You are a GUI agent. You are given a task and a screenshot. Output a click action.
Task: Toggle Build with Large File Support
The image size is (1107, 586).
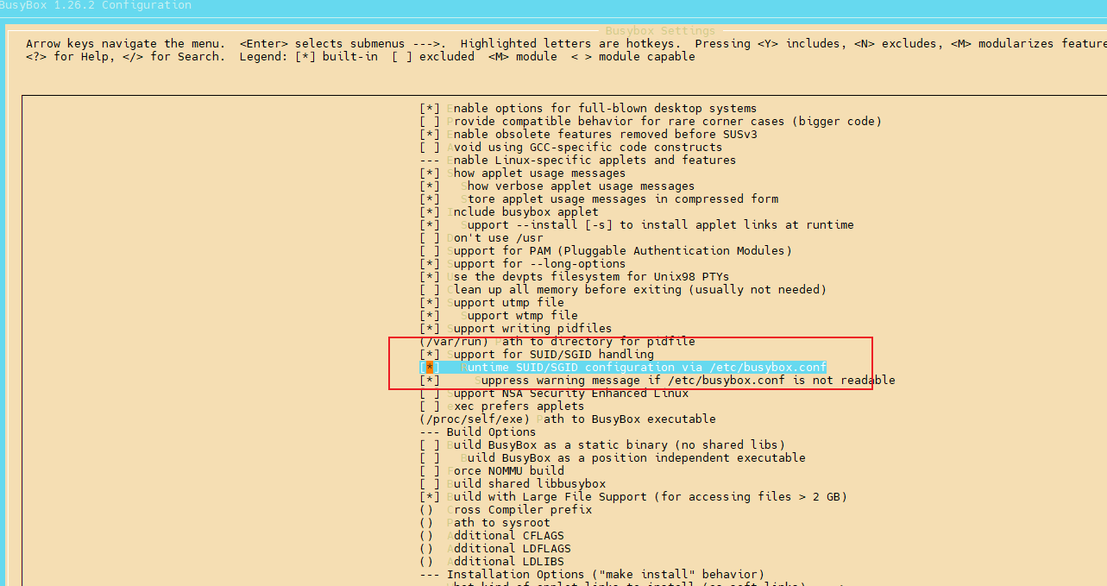coord(632,496)
